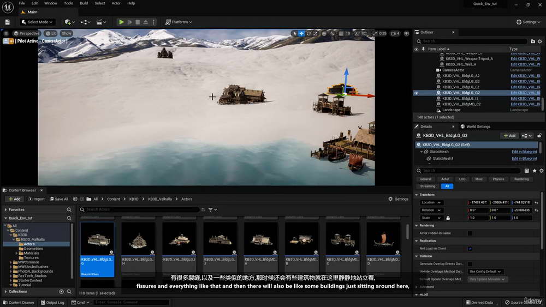Open camera speed setting showing 4
The image size is (546, 307).
coord(395,33)
